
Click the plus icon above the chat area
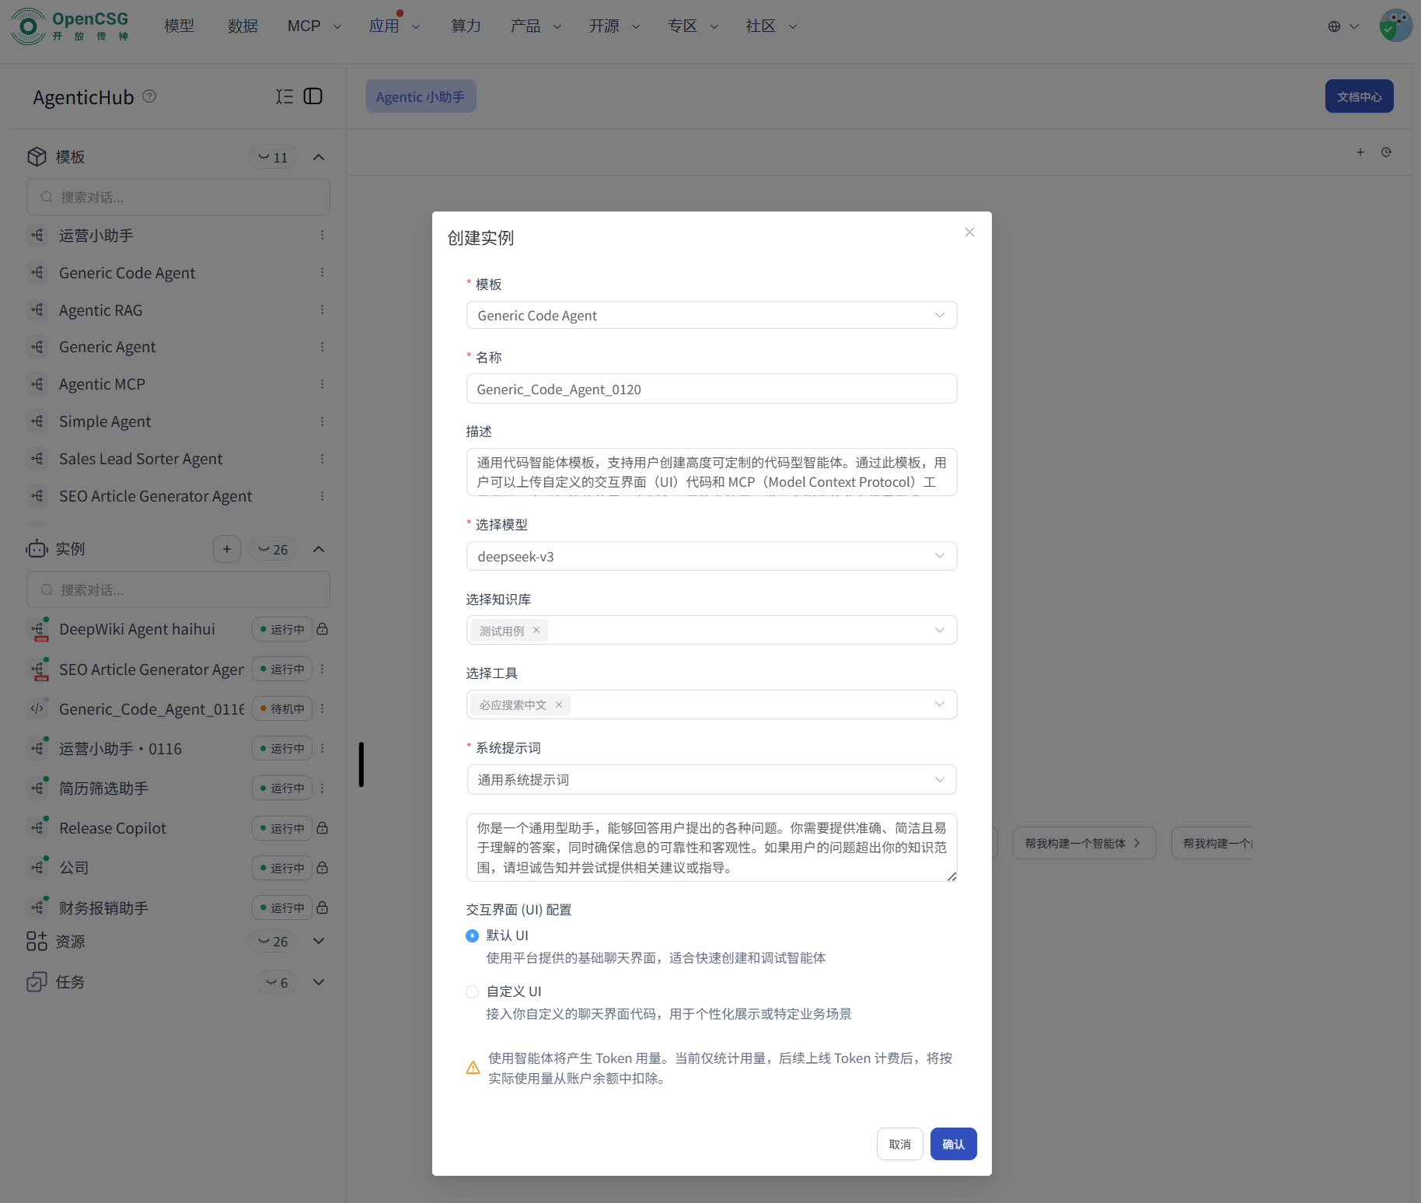(1360, 152)
